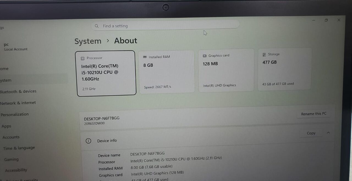This screenshot has width=352, height=181.
Task: Click the Device info circle icon
Action: 88,141
